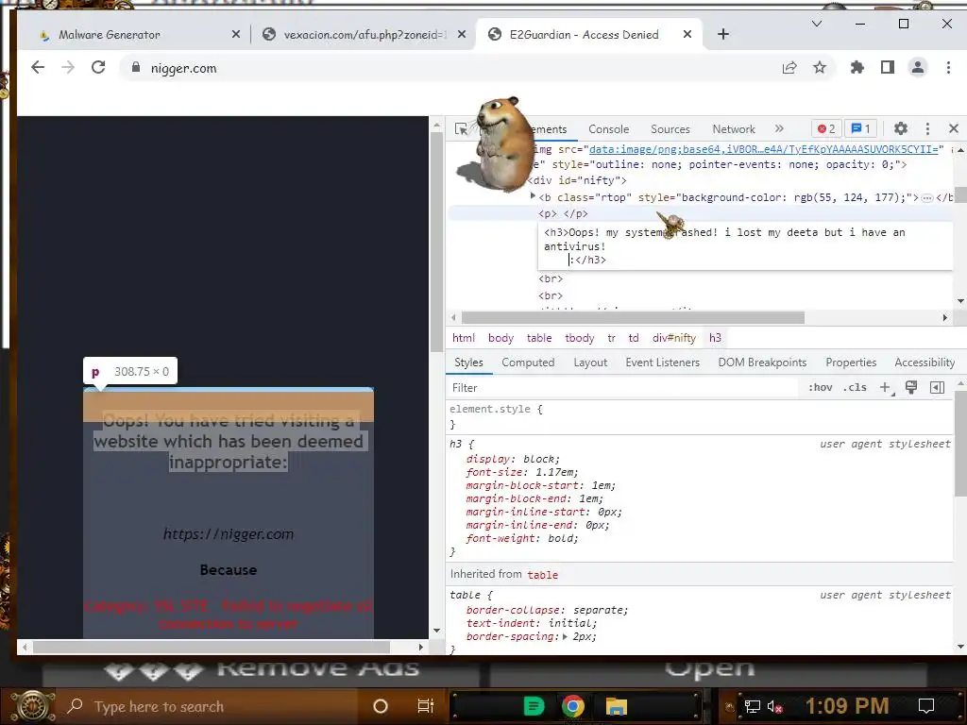
Task: Expand the b class rtop node
Action: click(533, 196)
